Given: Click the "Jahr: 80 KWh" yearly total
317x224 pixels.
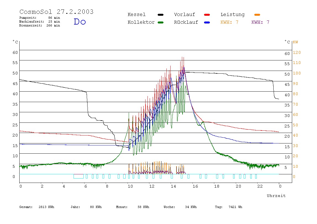Looking at the screenshot, I should 86,207.
